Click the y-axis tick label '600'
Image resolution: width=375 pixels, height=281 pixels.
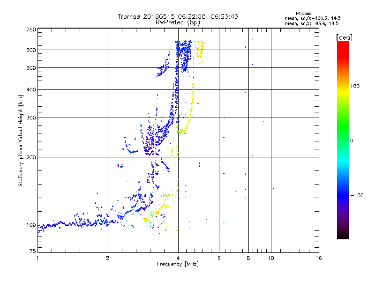pos(31,50)
